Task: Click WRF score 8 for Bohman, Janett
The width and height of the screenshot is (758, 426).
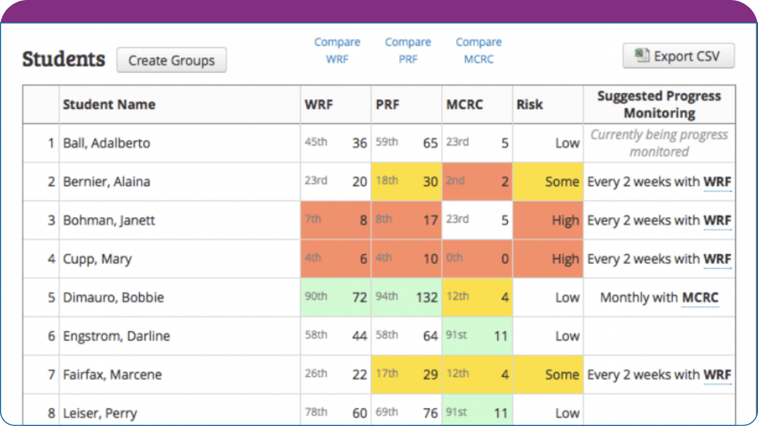Action: point(363,220)
